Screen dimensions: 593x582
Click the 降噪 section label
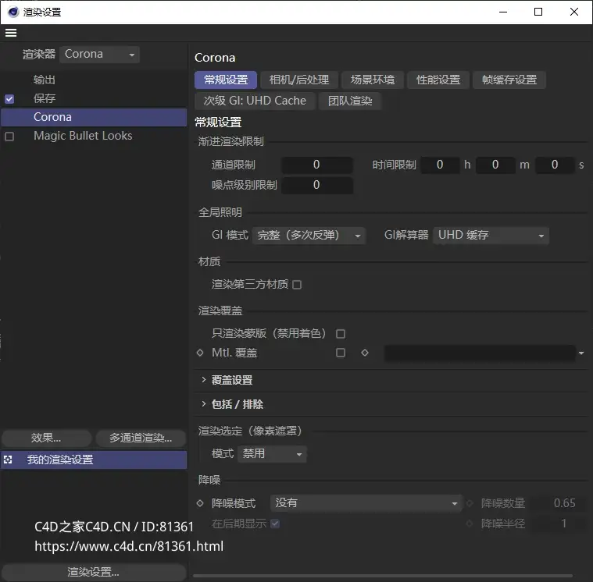[x=209, y=480]
